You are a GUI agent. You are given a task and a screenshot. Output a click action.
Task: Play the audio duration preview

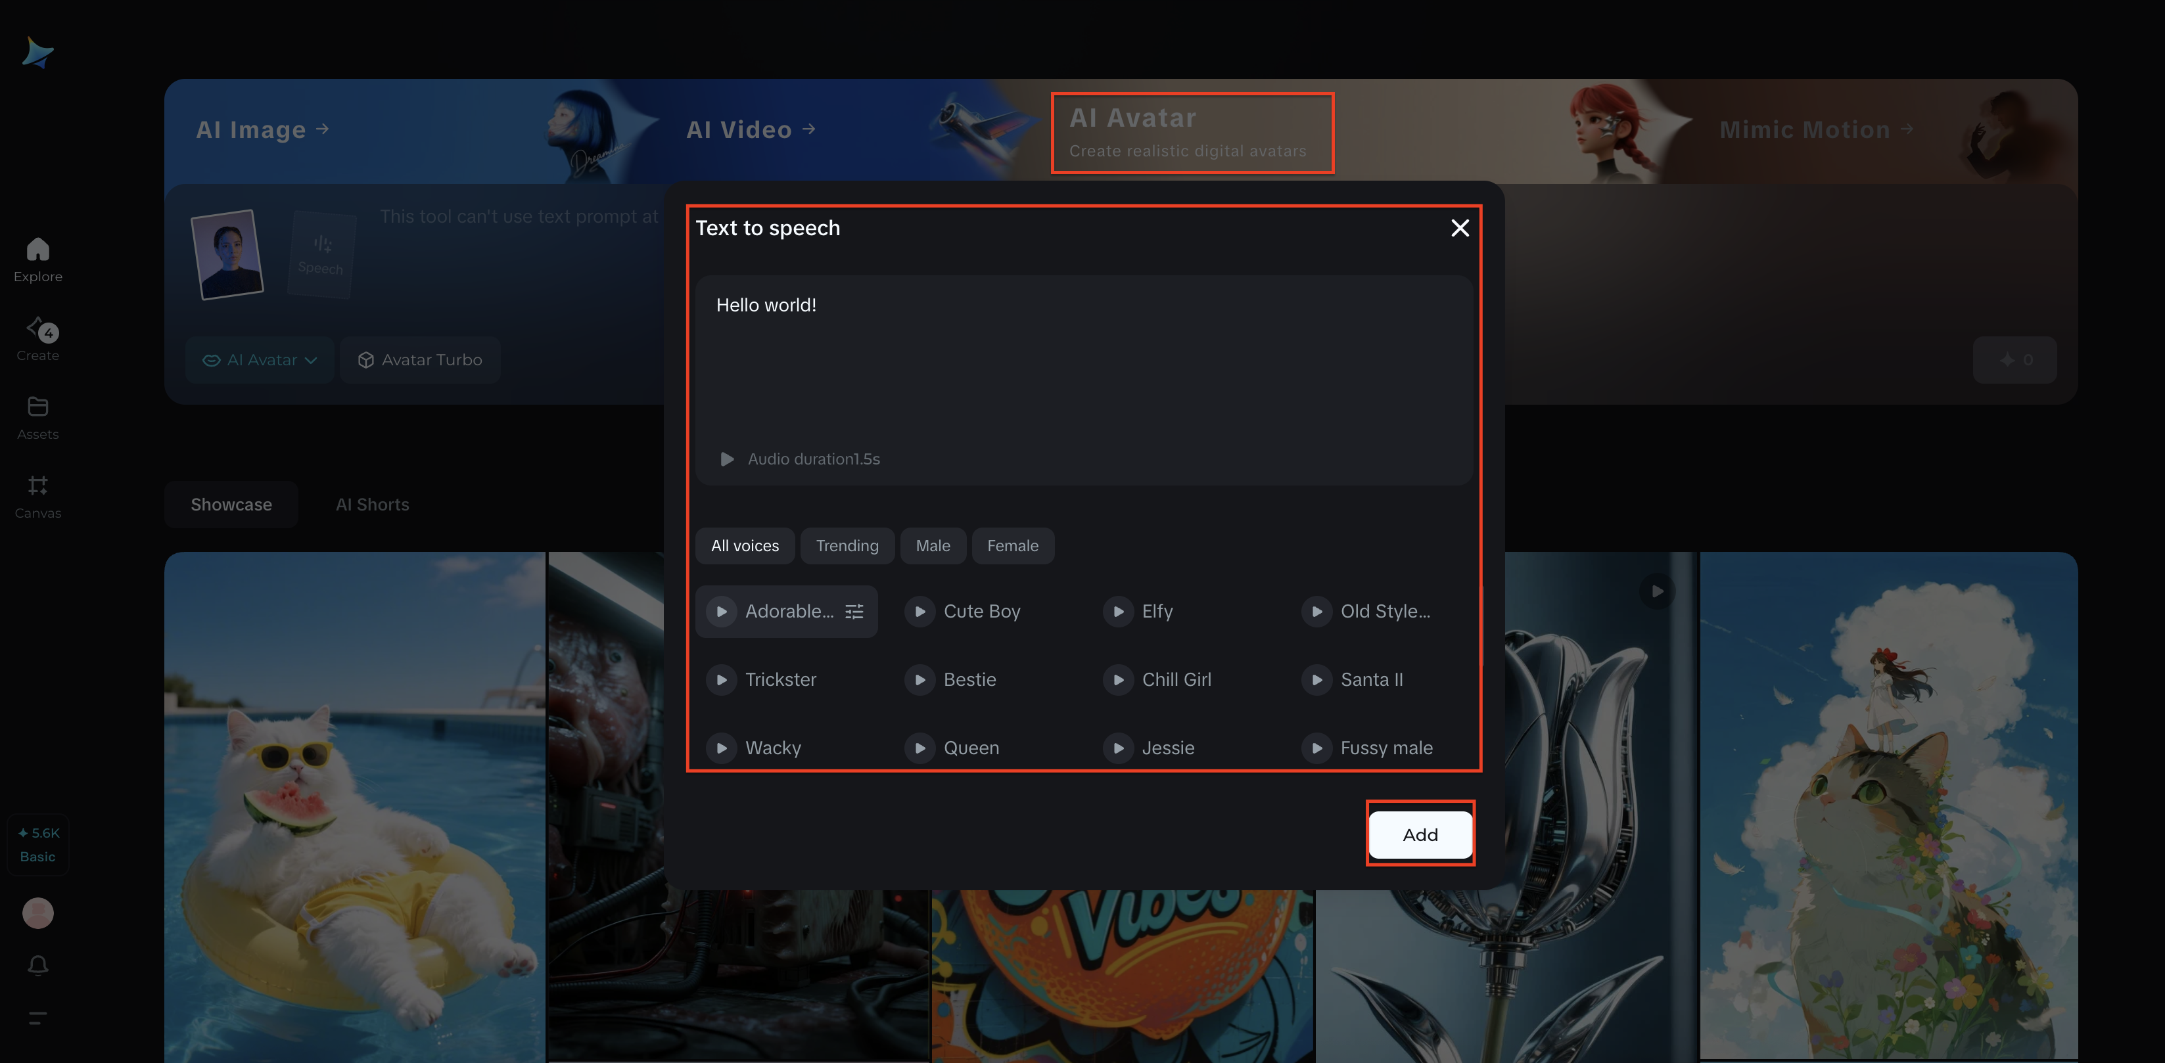[x=727, y=459]
